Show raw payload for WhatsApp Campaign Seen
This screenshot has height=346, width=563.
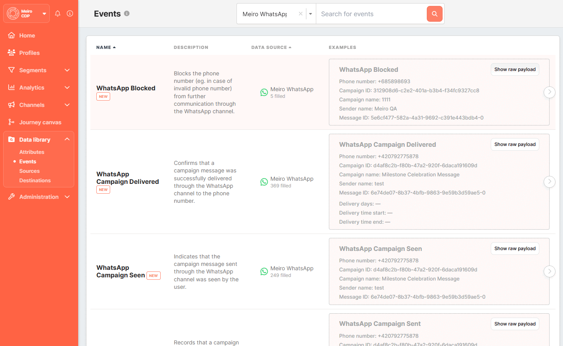point(515,249)
